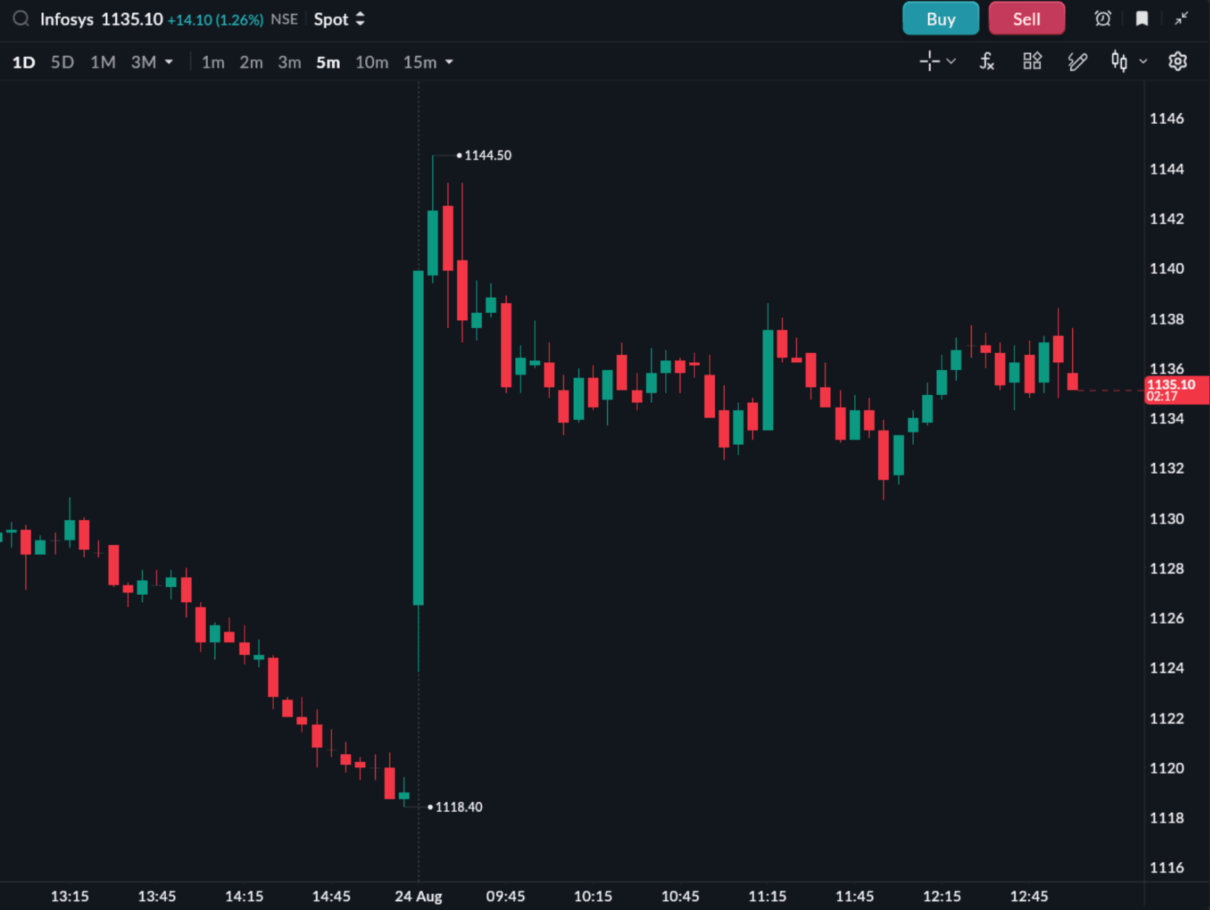Expand the crosshair tool dropdown arrow
This screenshot has height=910, width=1210.
tap(951, 62)
